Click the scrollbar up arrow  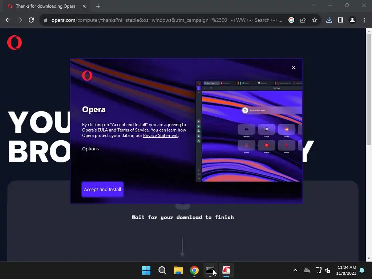[369, 31]
